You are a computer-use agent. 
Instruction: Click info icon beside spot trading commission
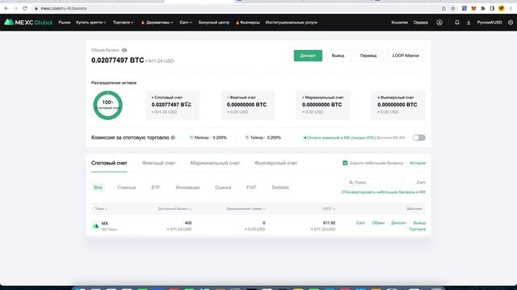173,138
